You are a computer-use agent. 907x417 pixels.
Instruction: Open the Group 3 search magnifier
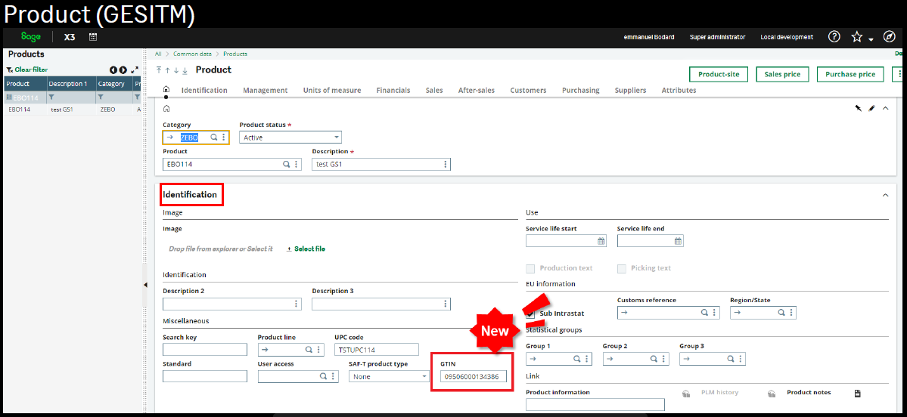[x=730, y=359]
